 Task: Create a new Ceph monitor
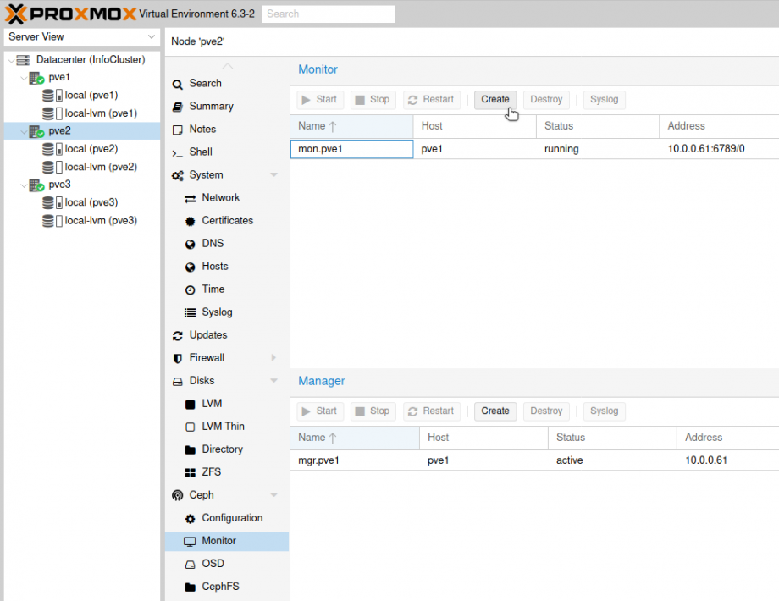(495, 99)
